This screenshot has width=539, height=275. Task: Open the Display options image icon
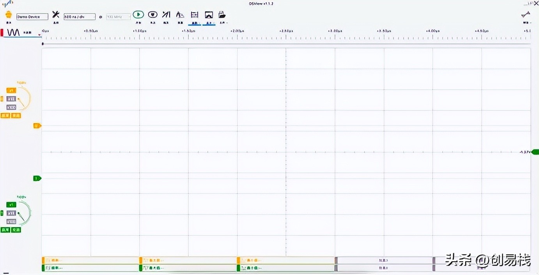tap(209, 15)
